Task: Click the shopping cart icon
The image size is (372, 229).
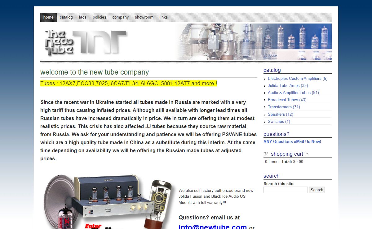Action: 266,154
